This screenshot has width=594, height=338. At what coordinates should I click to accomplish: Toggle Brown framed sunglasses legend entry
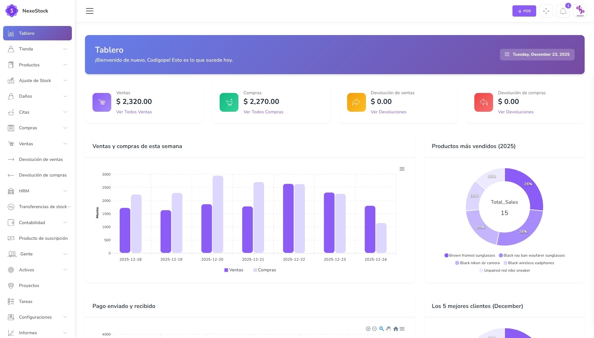pyautogui.click(x=470, y=255)
